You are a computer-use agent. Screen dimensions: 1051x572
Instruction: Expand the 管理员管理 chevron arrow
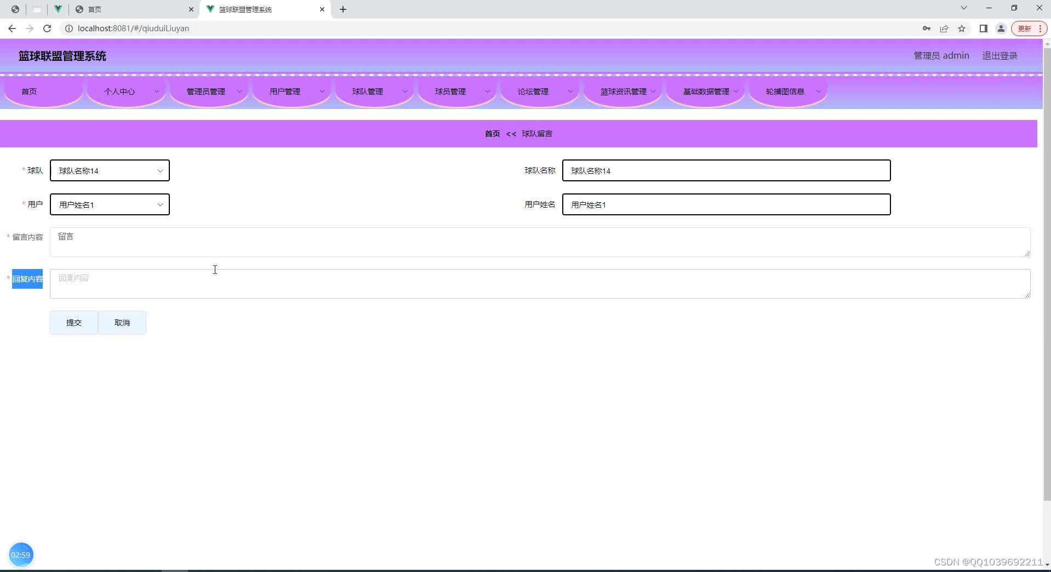tap(239, 91)
